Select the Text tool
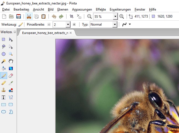This screenshot has width=179, height=133. click(4, 97)
